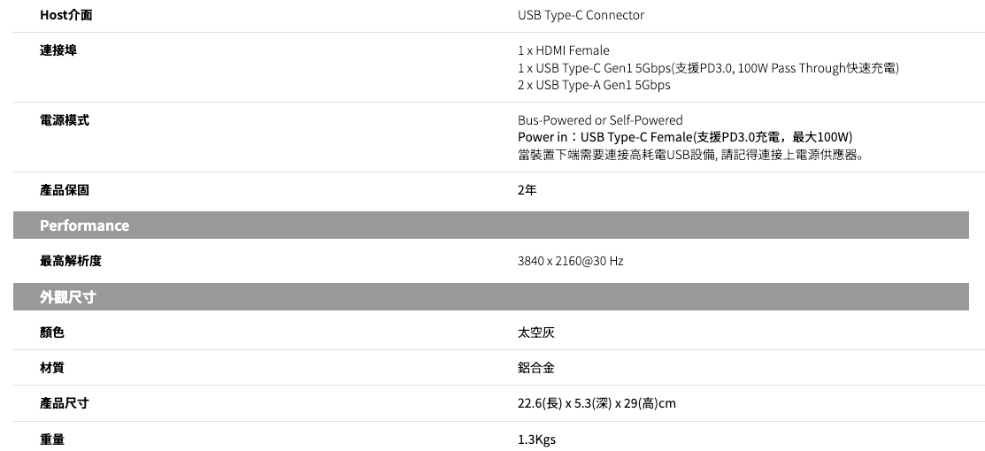Select the 1.3Kgs weight value
The height and width of the screenshot is (451, 985).
tap(536, 440)
